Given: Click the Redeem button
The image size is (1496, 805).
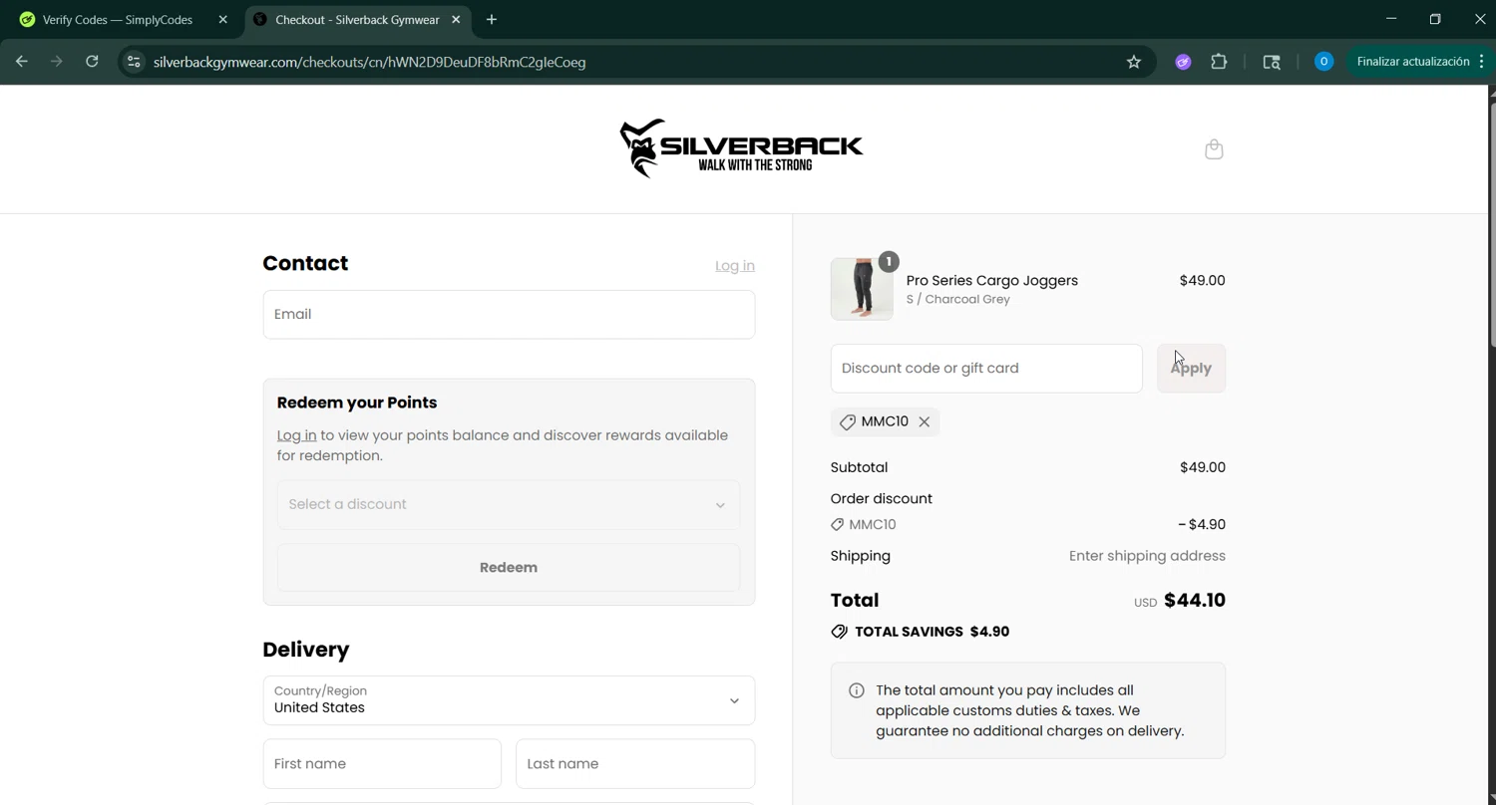Looking at the screenshot, I should click(x=509, y=568).
